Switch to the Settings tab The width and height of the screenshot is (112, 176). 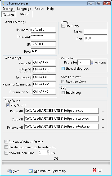8,14
